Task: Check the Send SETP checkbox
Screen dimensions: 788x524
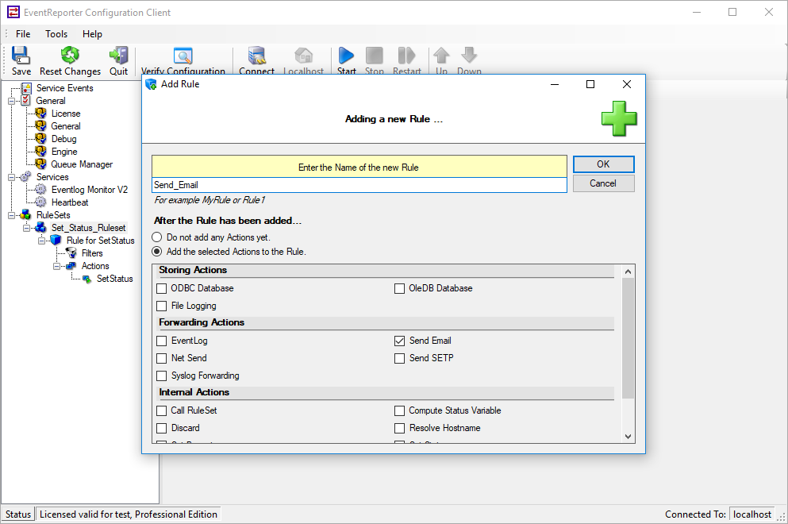Action: pyautogui.click(x=399, y=359)
